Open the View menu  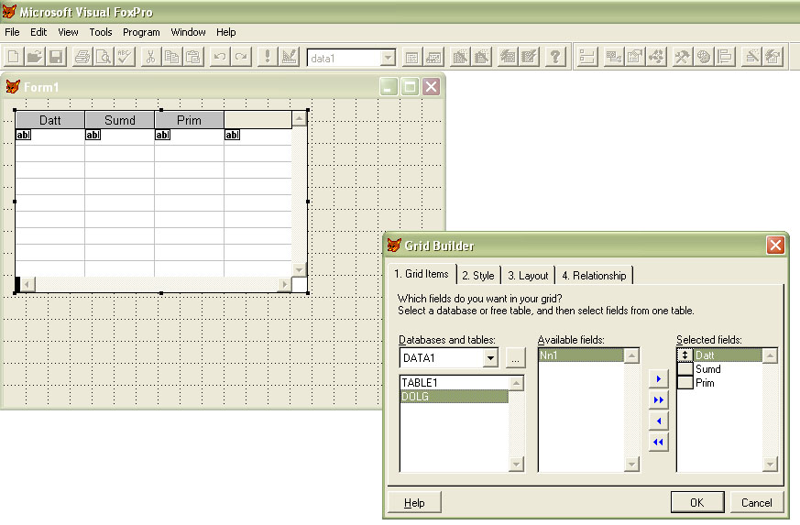click(68, 32)
